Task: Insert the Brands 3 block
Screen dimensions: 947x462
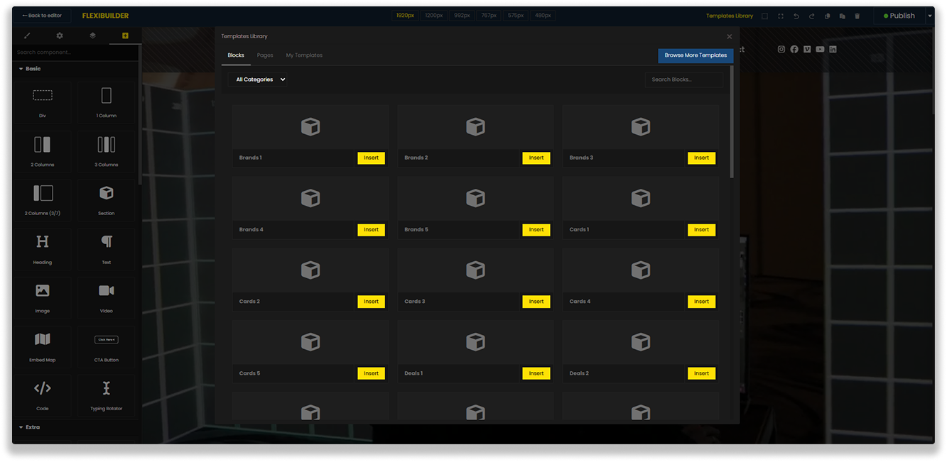Action: coord(701,158)
